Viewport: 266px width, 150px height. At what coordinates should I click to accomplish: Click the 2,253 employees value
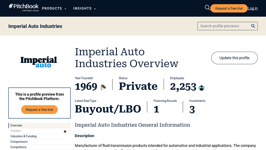(x=183, y=87)
